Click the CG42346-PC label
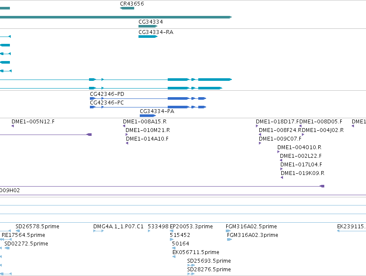 tap(107, 103)
